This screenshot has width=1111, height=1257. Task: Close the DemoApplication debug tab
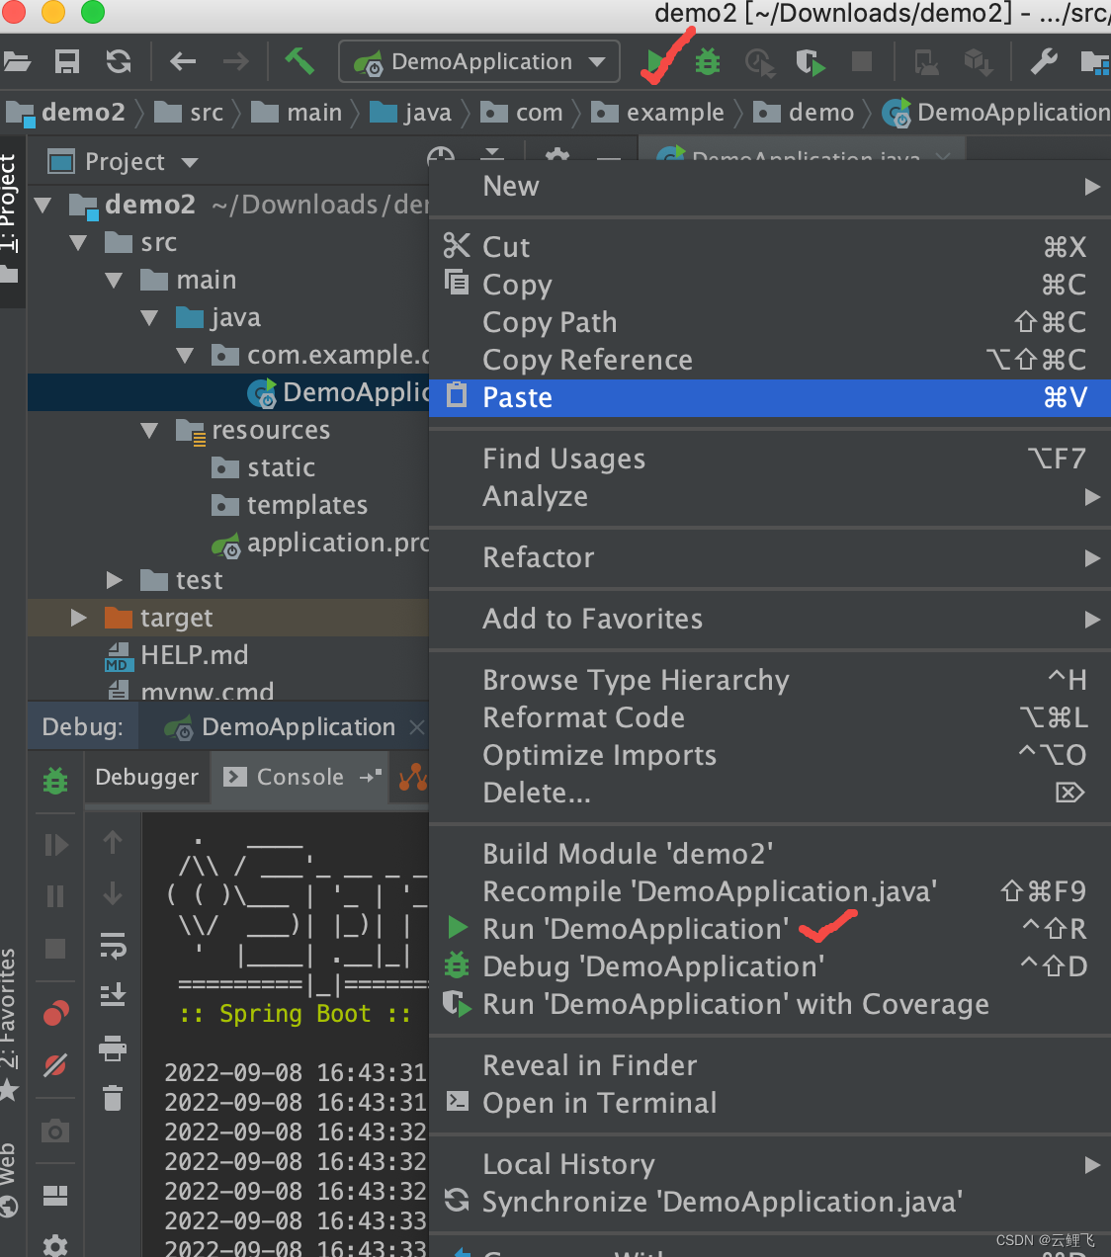tap(417, 728)
